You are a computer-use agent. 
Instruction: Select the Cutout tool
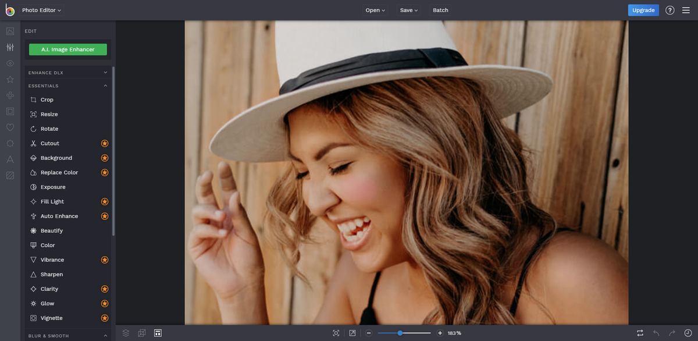(68, 143)
